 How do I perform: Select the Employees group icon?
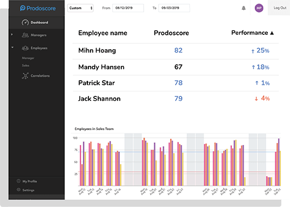(25, 48)
